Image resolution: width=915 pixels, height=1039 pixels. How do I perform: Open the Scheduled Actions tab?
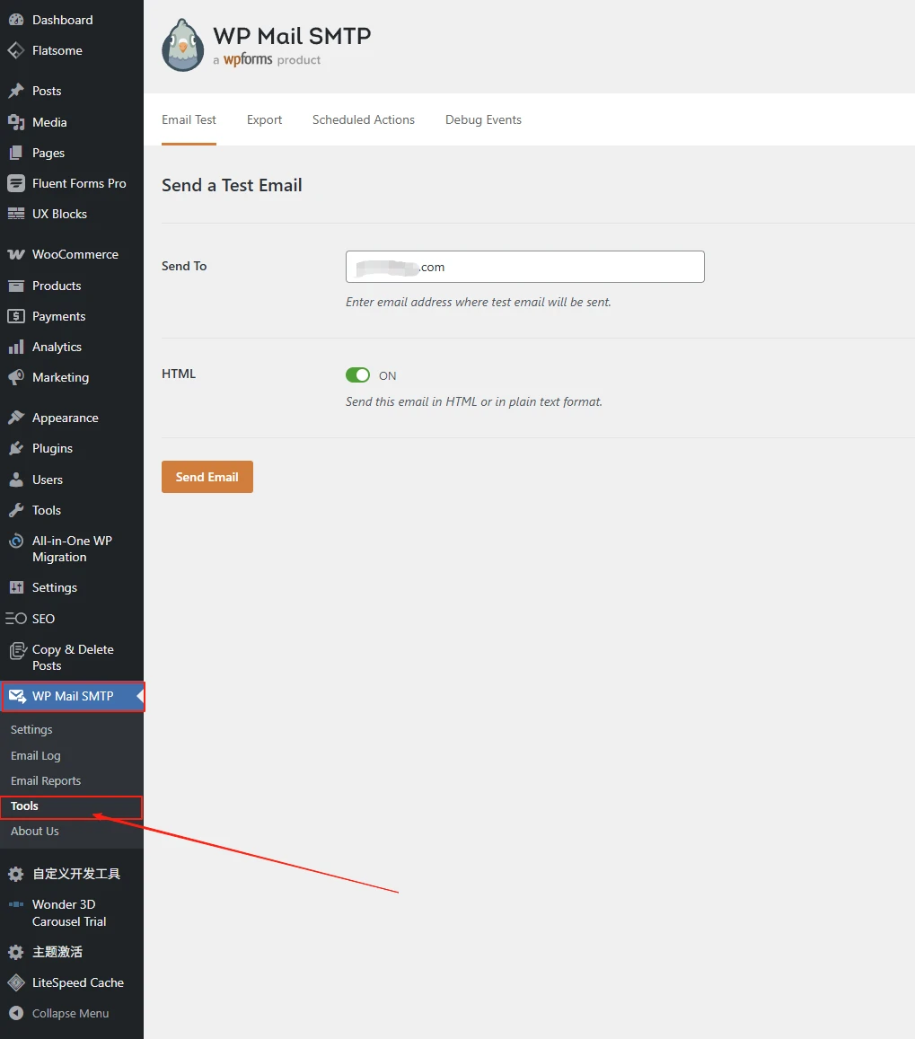coord(364,119)
